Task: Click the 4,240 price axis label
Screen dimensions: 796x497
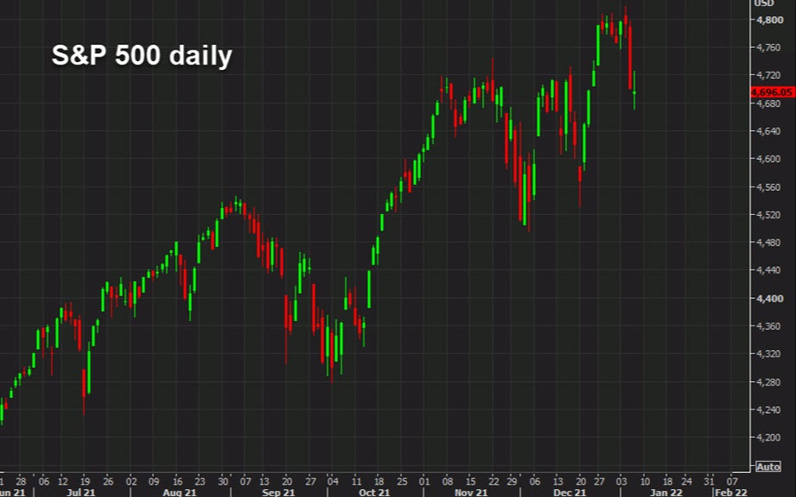Action: coord(769,409)
